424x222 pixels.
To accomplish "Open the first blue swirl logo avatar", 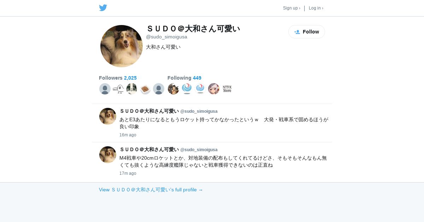I will (187, 89).
